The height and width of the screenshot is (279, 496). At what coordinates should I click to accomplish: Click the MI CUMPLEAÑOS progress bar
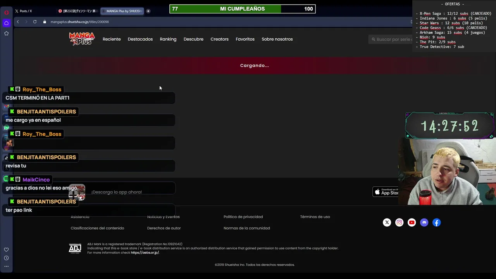pos(243,9)
